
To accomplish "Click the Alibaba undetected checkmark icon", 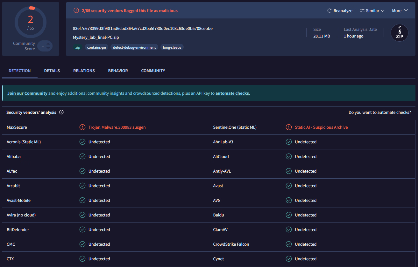I will click(x=82, y=156).
